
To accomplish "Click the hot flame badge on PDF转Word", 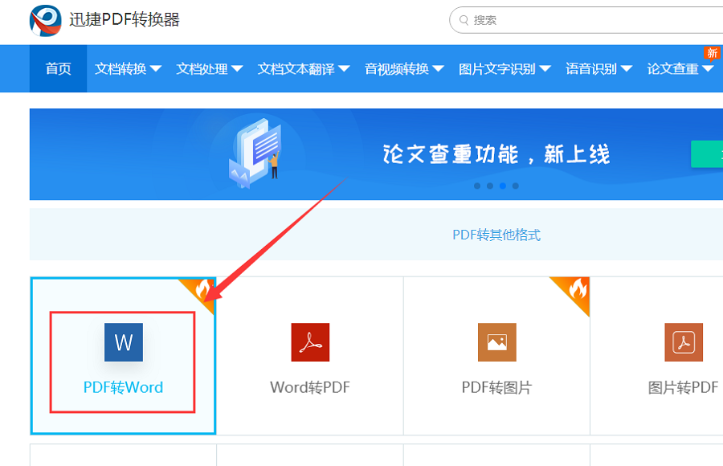I will click(202, 290).
